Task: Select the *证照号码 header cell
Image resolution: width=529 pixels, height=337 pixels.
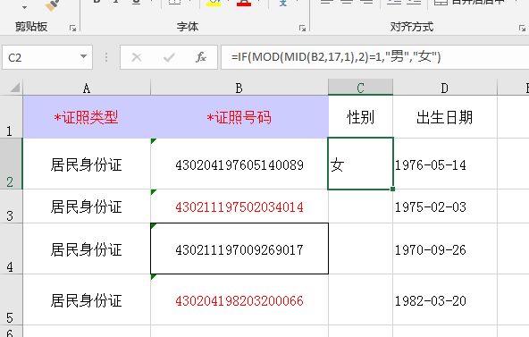Action: pyautogui.click(x=239, y=117)
